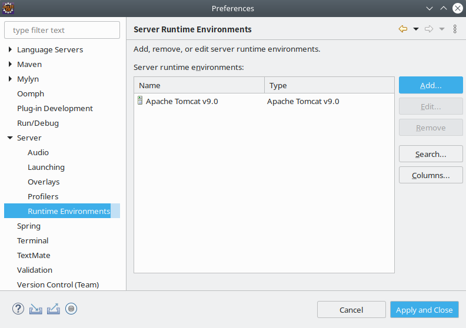Close the Preferences dialog
Screen dimensions: 466x328
pos(458,8)
